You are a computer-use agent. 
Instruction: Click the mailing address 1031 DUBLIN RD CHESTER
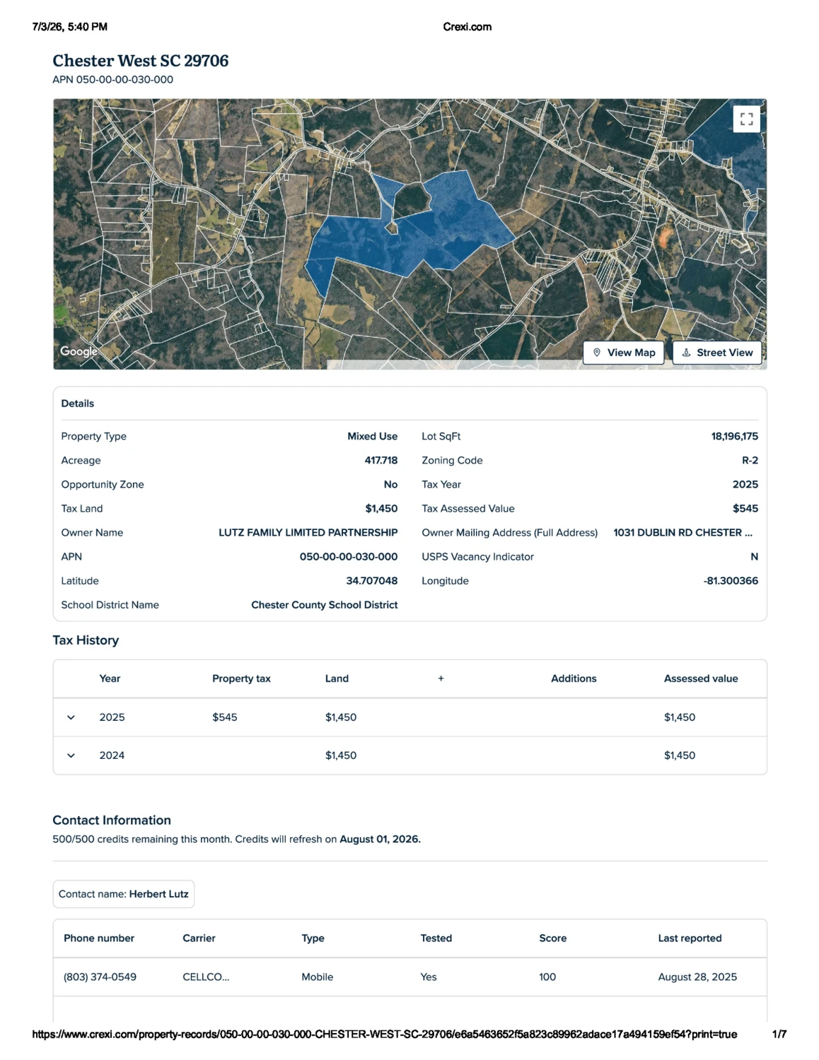coord(682,532)
